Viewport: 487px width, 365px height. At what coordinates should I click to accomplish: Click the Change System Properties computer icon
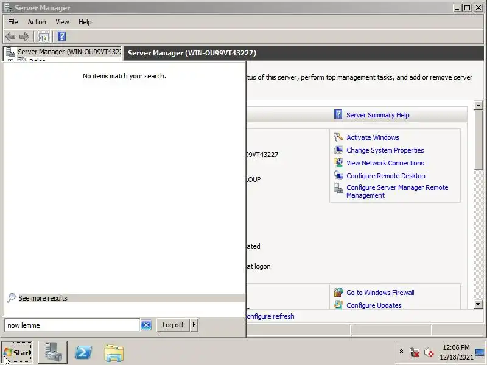coord(338,150)
